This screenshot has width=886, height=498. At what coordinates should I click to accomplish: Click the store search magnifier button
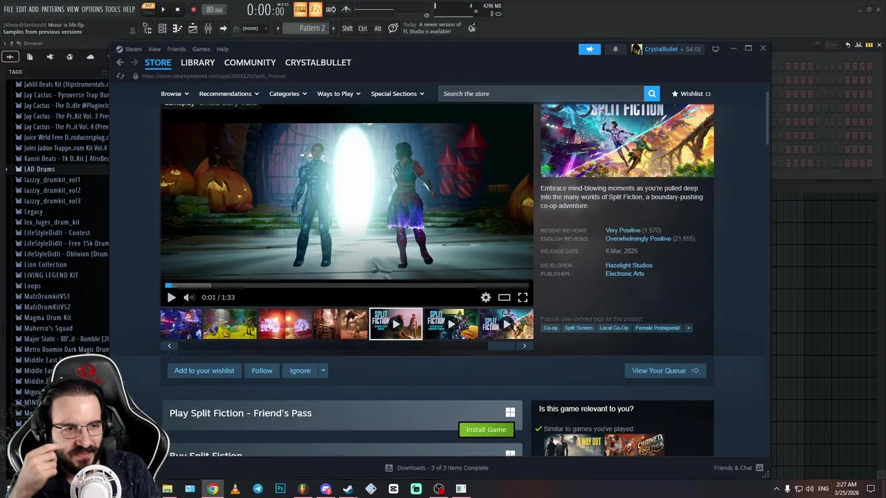pyautogui.click(x=651, y=93)
